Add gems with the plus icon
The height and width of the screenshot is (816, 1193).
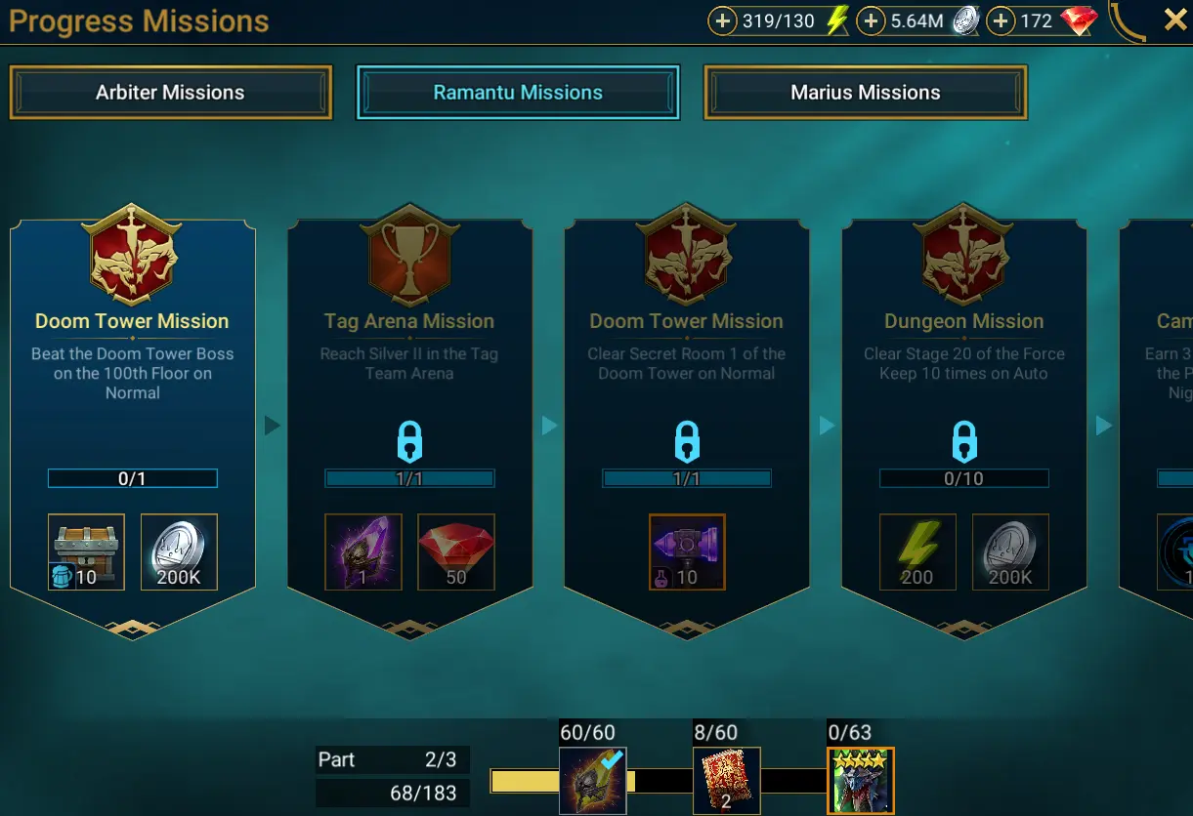pyautogui.click(x=1001, y=20)
